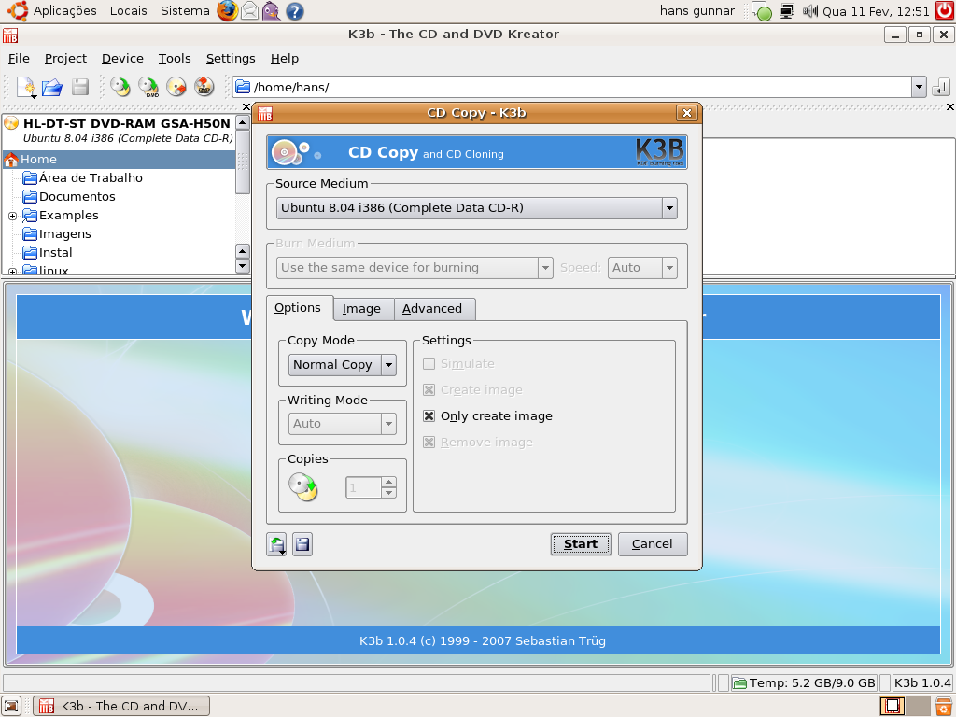
Task: Uncheck Only create image
Action: click(429, 416)
